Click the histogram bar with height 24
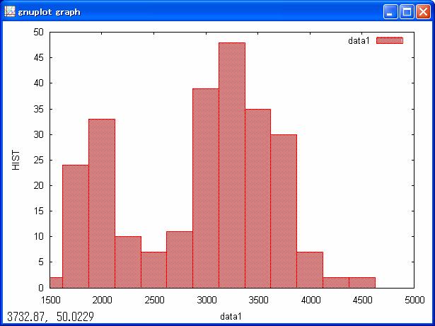This screenshot has height=326, width=435. coord(75,226)
